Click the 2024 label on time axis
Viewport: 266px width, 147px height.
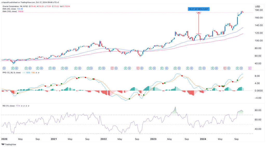203,139
